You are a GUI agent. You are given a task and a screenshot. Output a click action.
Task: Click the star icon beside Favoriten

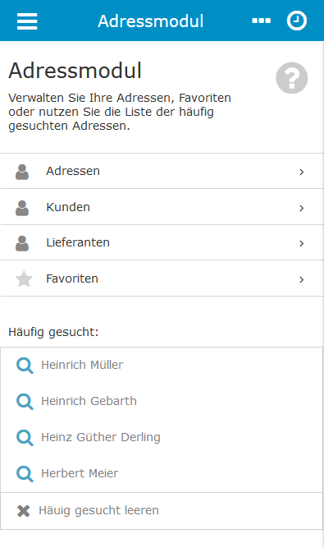(24, 279)
